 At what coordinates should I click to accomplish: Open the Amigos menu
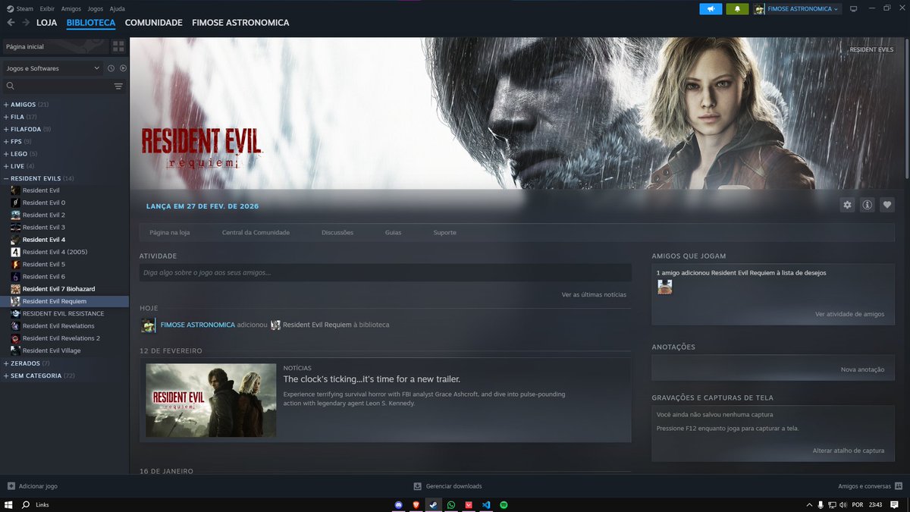pyautogui.click(x=71, y=8)
